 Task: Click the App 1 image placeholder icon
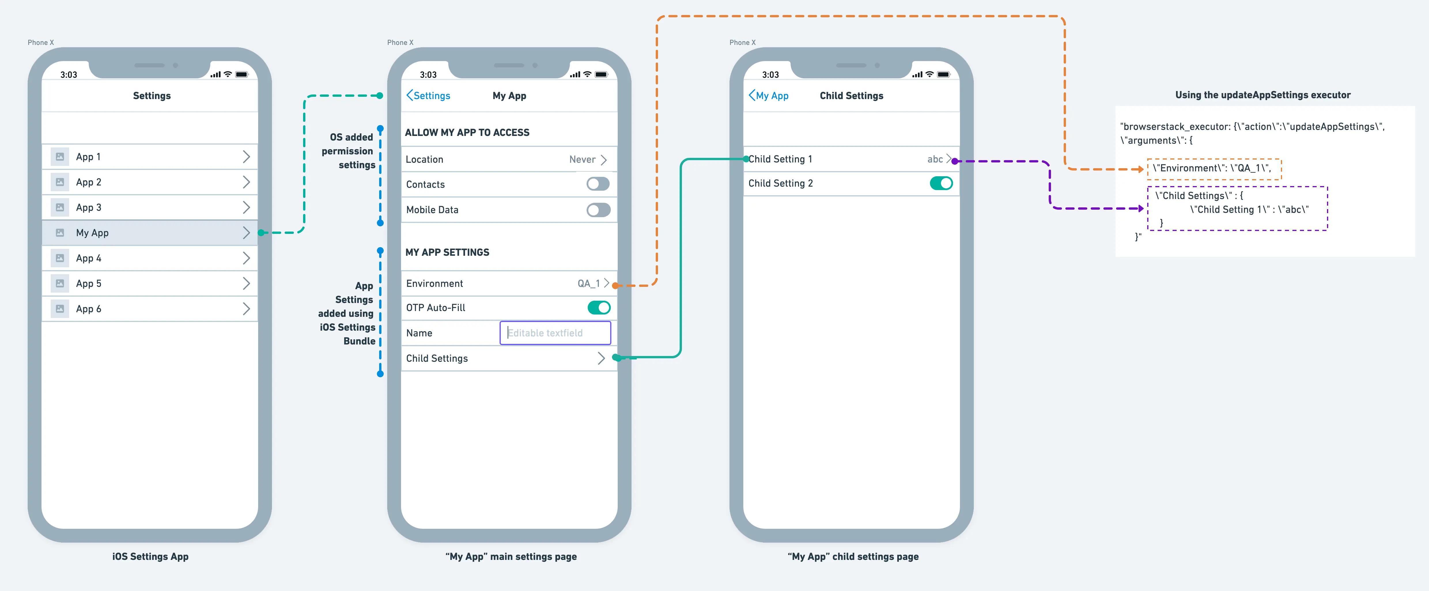pos(60,157)
